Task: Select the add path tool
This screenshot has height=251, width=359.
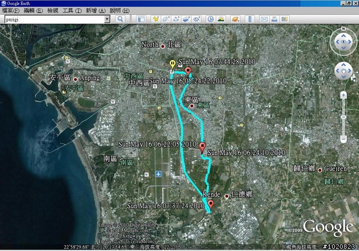Action: coord(176,19)
